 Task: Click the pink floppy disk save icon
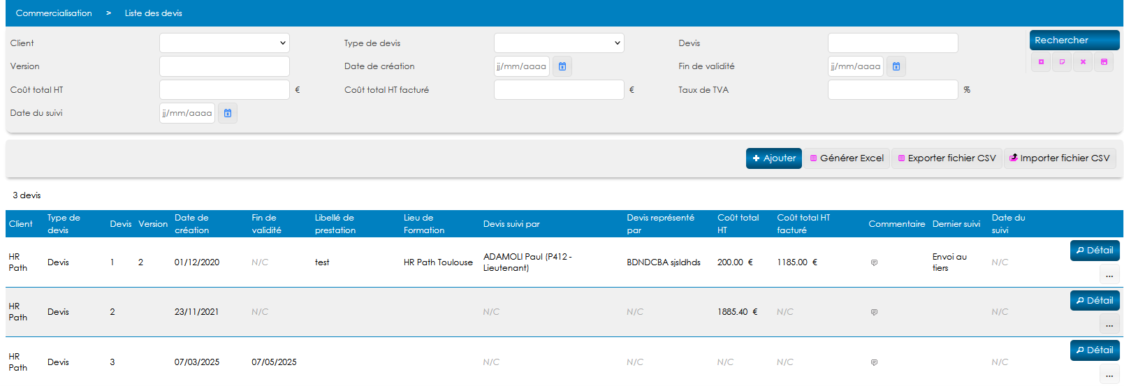[1104, 62]
